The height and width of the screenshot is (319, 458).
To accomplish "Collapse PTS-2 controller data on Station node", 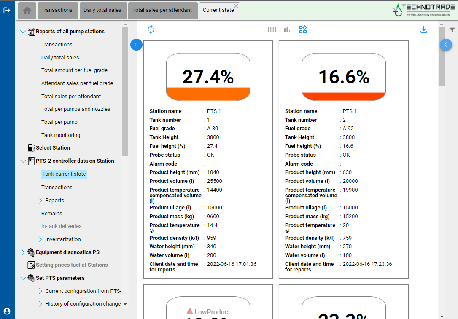I will pyautogui.click(x=23, y=161).
